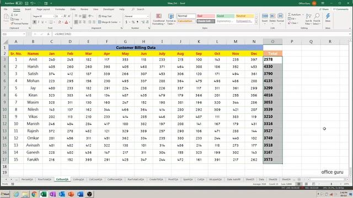
Task: Click Increase Font Size icon
Action: click(x=65, y=16)
